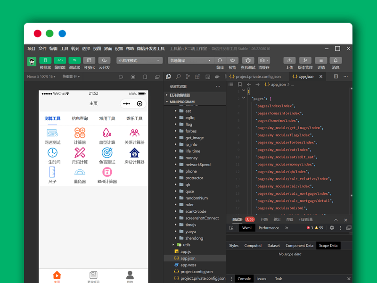This screenshot has height=283, width=377.
Task: Click the 预览 preview eye icon
Action: tap(232, 60)
